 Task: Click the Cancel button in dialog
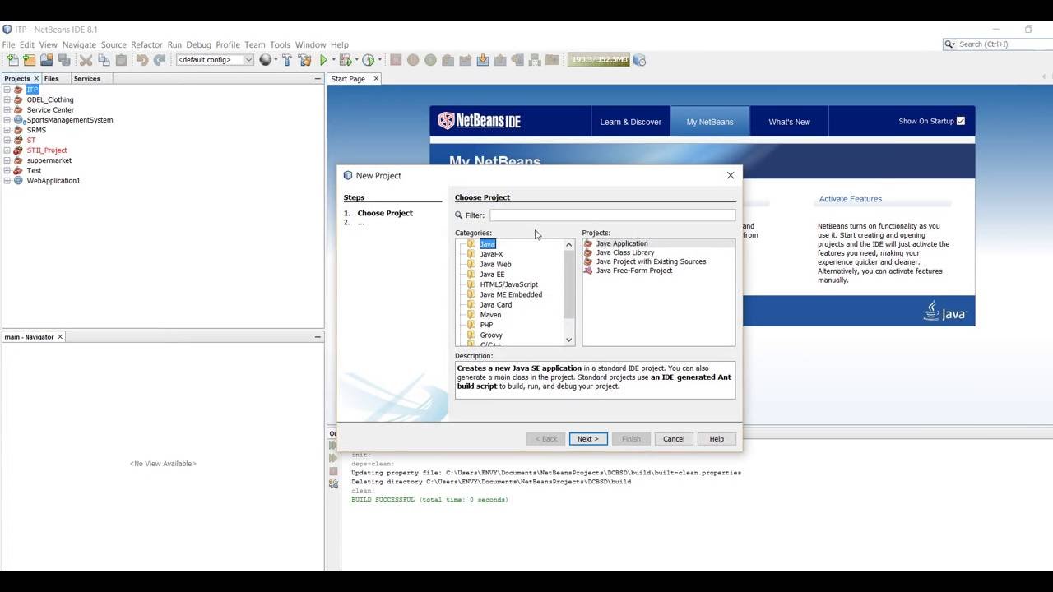click(x=674, y=439)
